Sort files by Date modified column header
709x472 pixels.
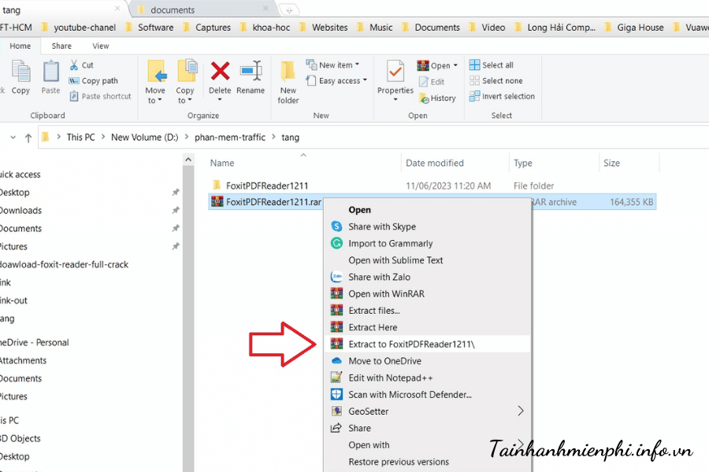pos(434,164)
